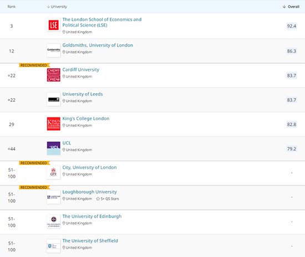Click the LSE logo icon
305x257 pixels.
tap(53, 25)
